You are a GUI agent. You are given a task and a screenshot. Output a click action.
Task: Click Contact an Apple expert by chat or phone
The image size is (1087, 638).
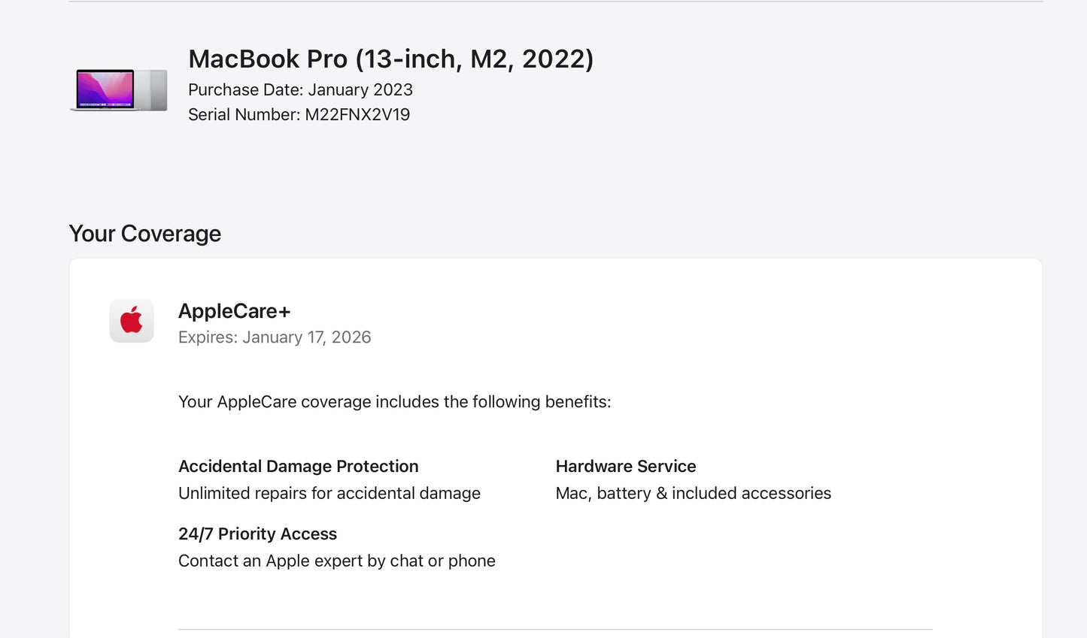point(336,561)
